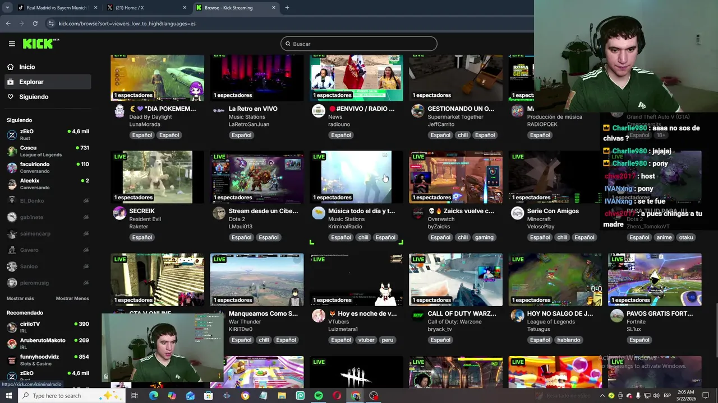This screenshot has width=718, height=403.
Task: Switch to the Real Madrid vs Bayern Munich tab
Action: click(57, 8)
